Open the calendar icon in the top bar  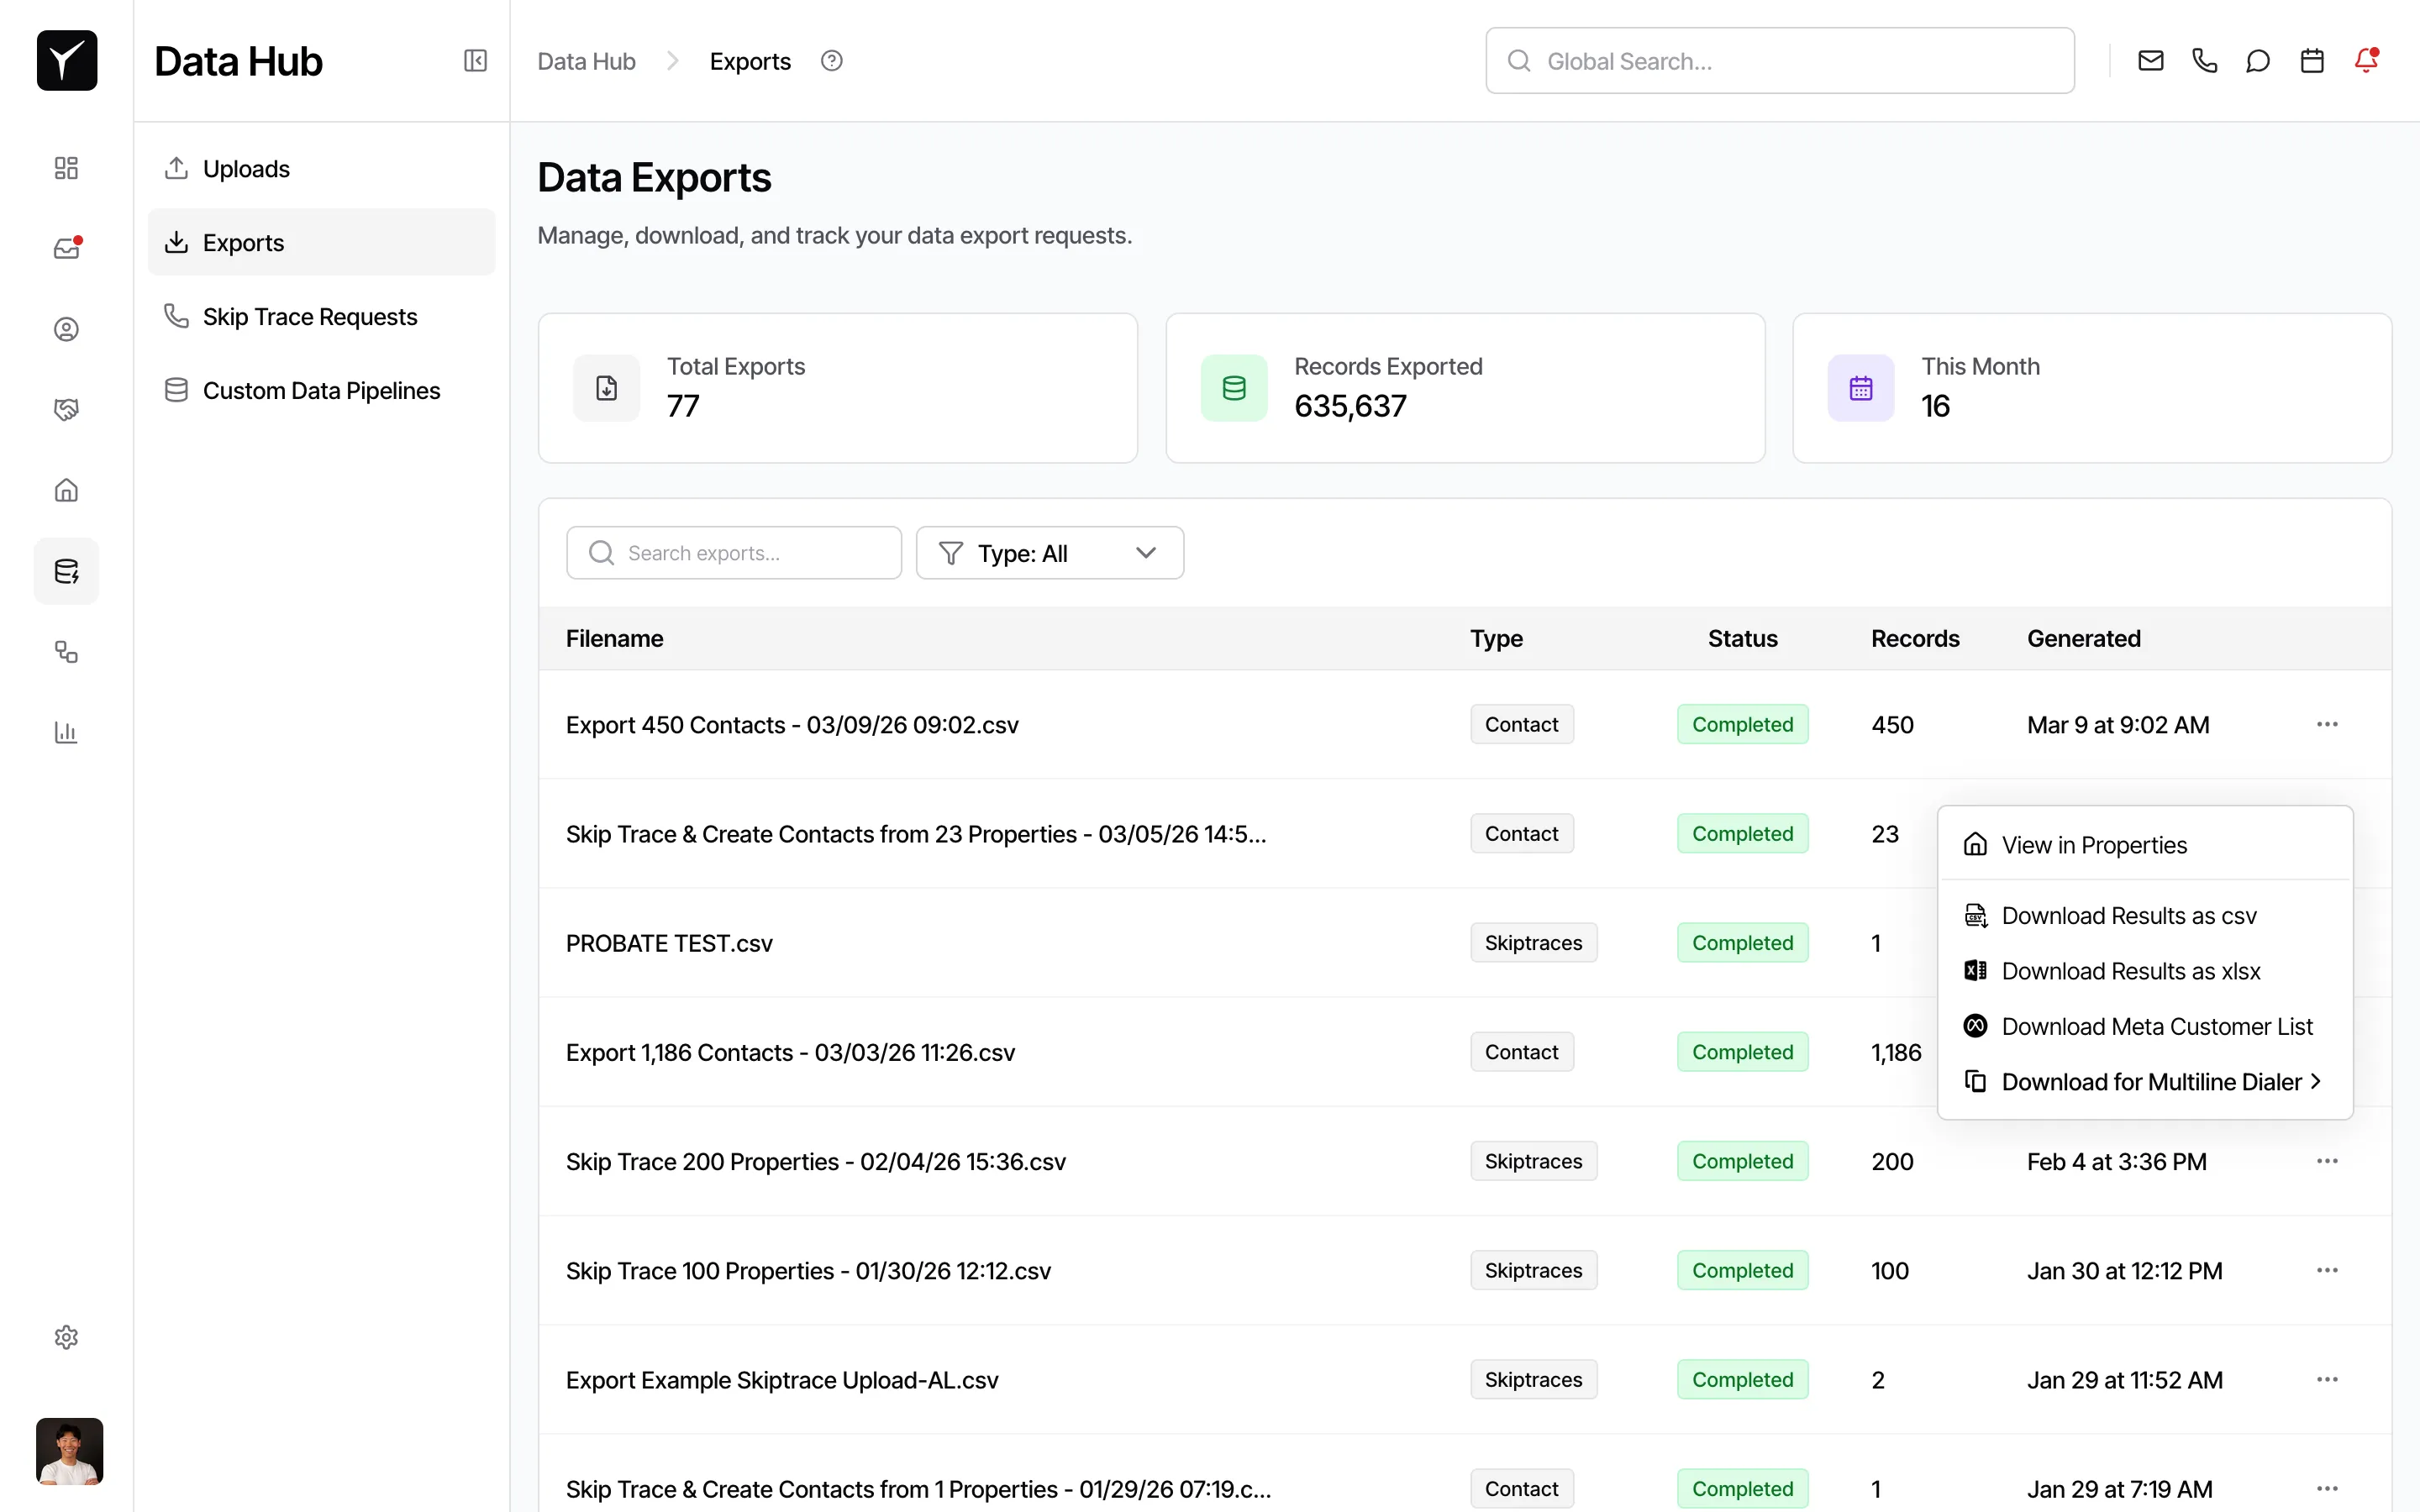[x=2311, y=60]
